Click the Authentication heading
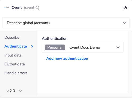The image size is (132, 98). (55, 39)
